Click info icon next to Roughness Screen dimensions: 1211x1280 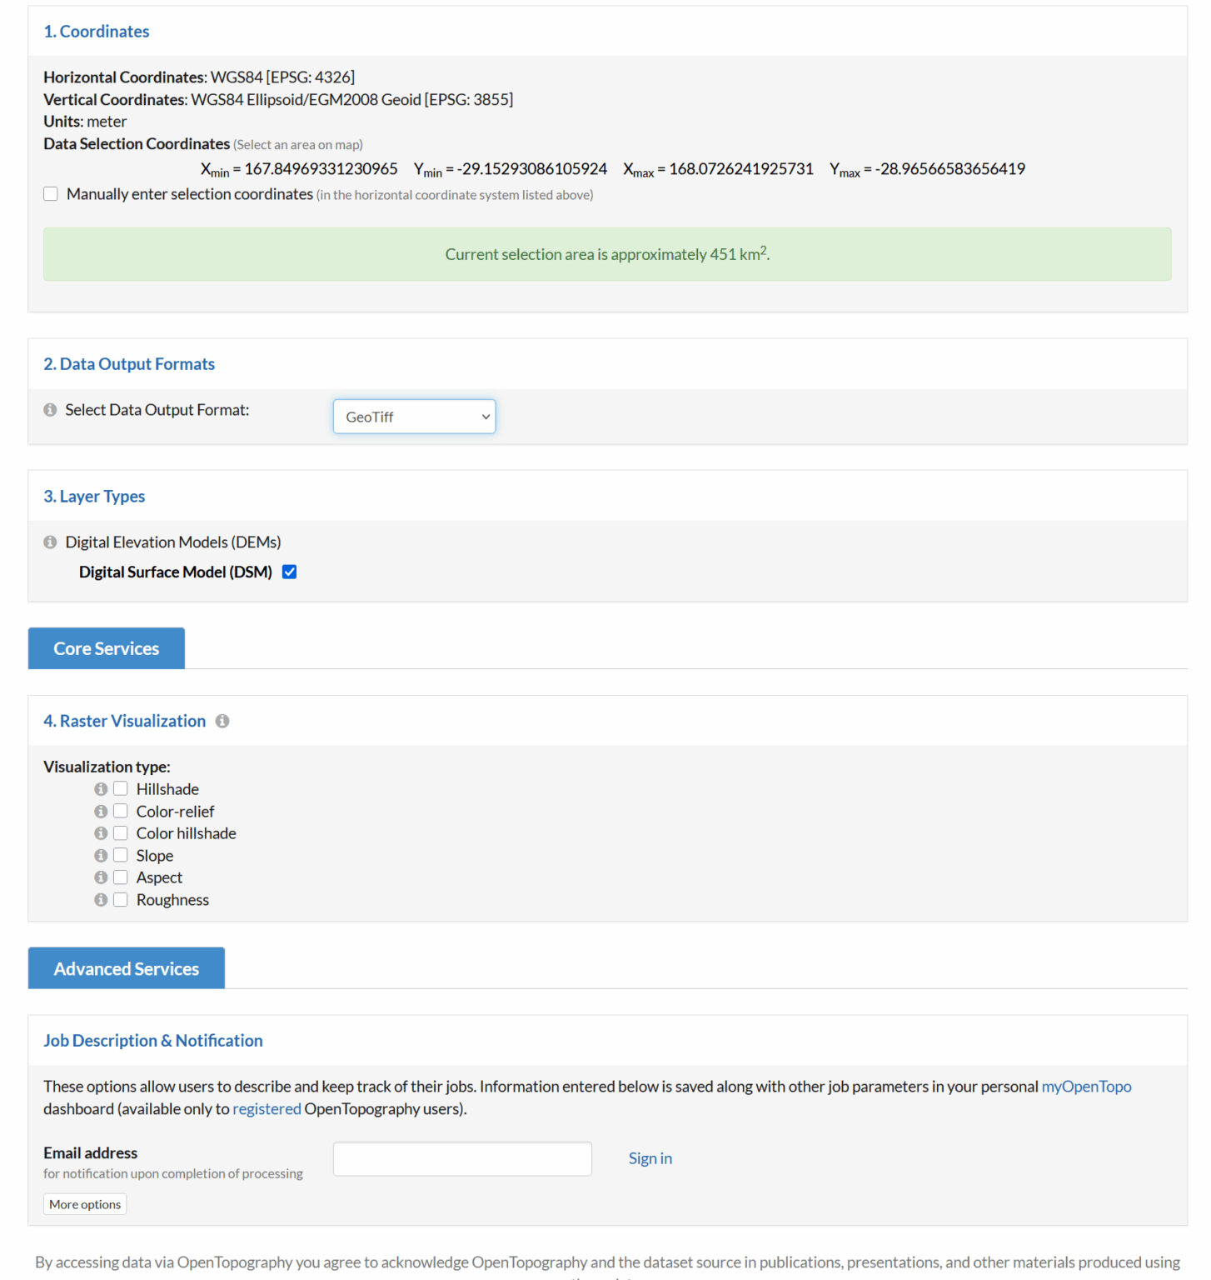tap(101, 900)
